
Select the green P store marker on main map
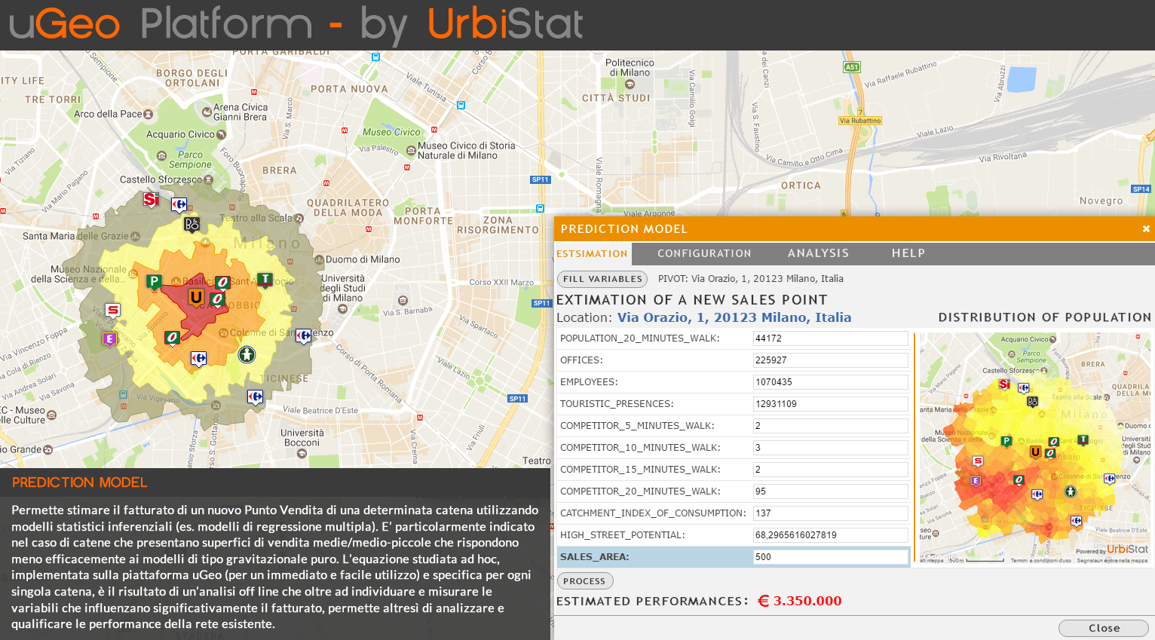coord(154,282)
